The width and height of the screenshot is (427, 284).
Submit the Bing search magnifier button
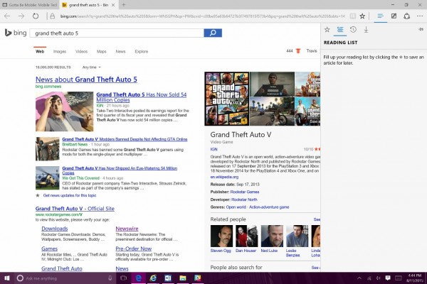point(213,33)
